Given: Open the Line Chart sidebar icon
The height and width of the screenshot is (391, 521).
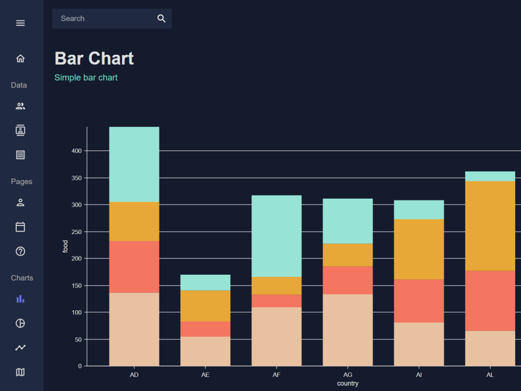Looking at the screenshot, I should (x=20, y=348).
